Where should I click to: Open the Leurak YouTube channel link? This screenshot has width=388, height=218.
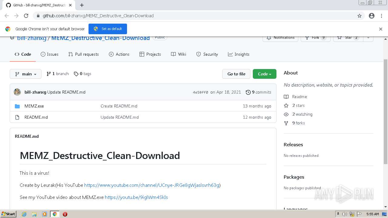[152, 185]
